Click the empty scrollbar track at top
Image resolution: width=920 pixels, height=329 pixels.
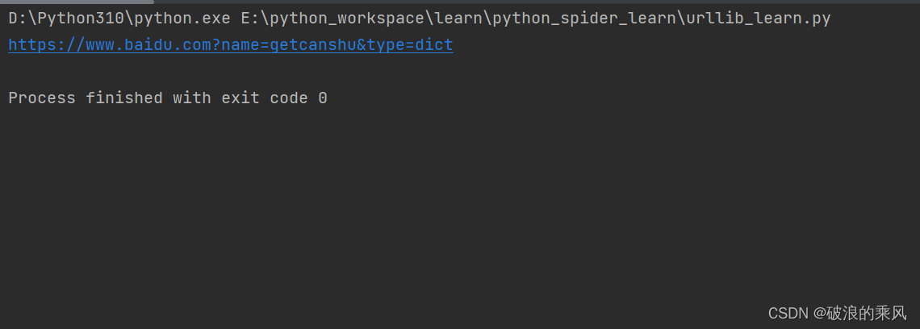coord(537,2)
